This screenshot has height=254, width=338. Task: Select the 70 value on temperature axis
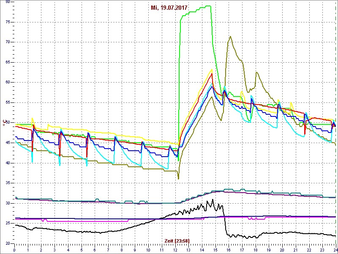pyautogui.click(x=7, y=42)
